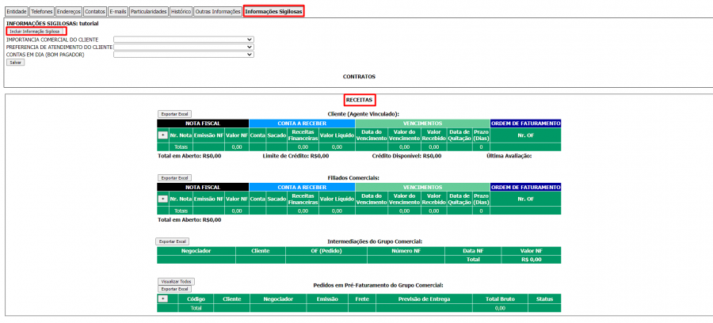Viewport: 713px width, 323px height.
Task: Expand rows in Cliente Agente Vinculado table
Action: (162, 135)
